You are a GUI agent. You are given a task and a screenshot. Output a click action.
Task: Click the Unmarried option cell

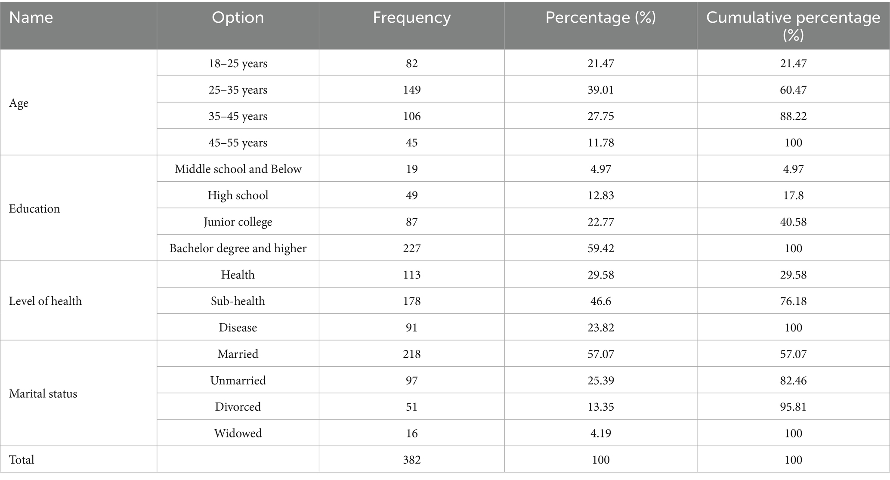tap(238, 381)
